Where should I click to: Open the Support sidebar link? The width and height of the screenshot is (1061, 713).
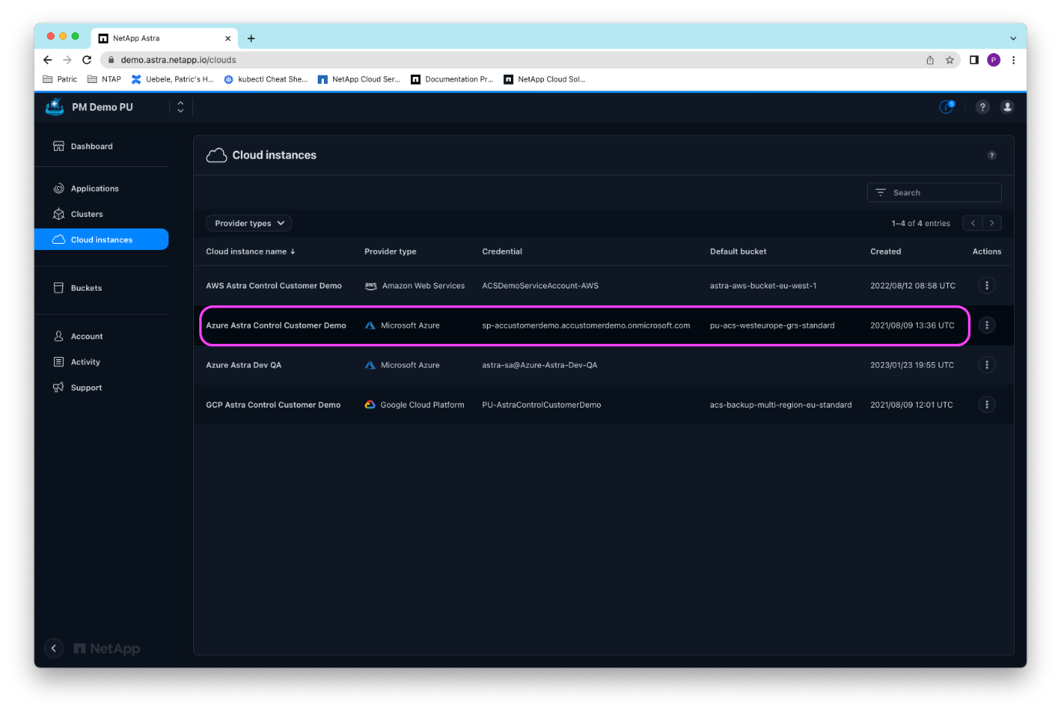86,388
